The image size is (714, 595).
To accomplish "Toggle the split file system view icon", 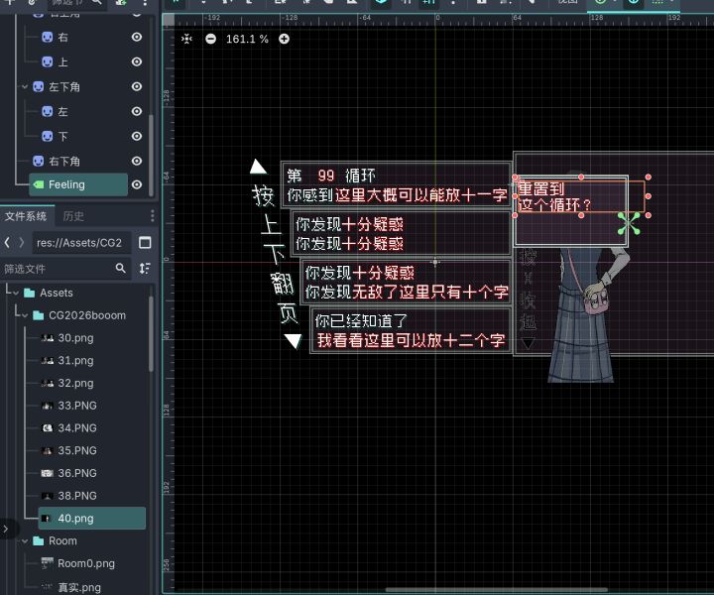I will [x=145, y=243].
